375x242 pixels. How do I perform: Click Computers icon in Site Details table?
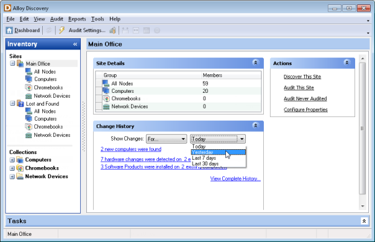click(106, 91)
